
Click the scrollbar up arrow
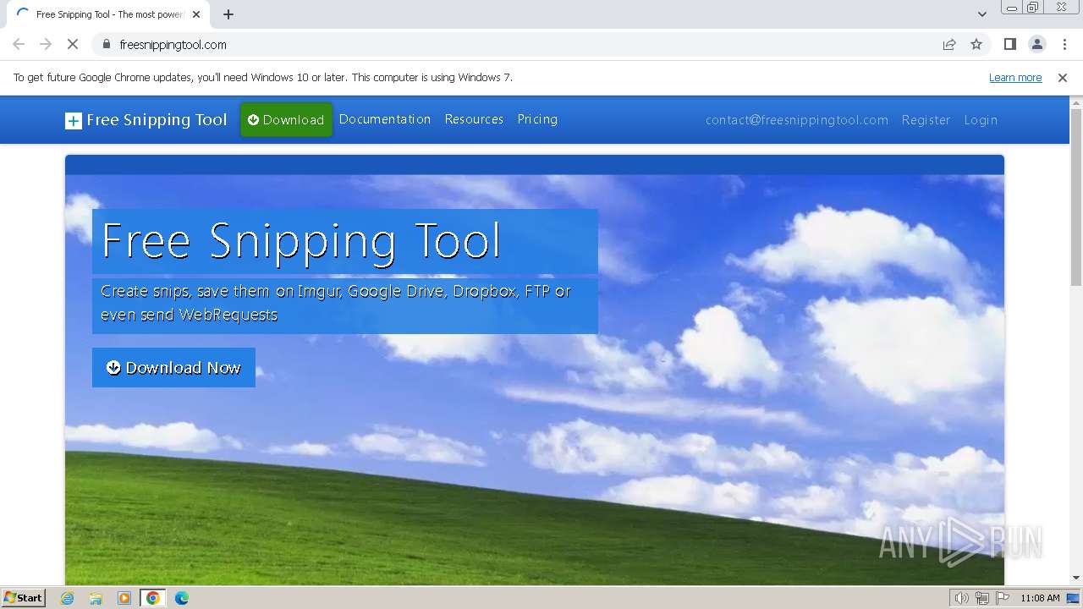click(x=1076, y=102)
